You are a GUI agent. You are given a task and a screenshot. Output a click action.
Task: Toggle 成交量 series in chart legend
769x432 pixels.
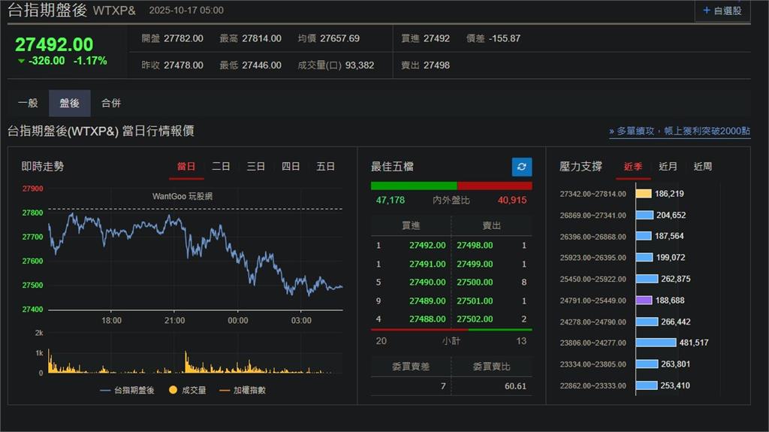(188, 390)
